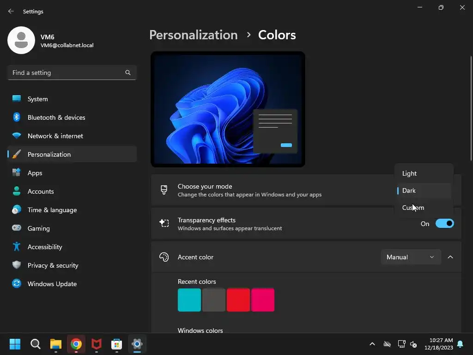Show hidden system tray icons chevron

[x=372, y=344]
